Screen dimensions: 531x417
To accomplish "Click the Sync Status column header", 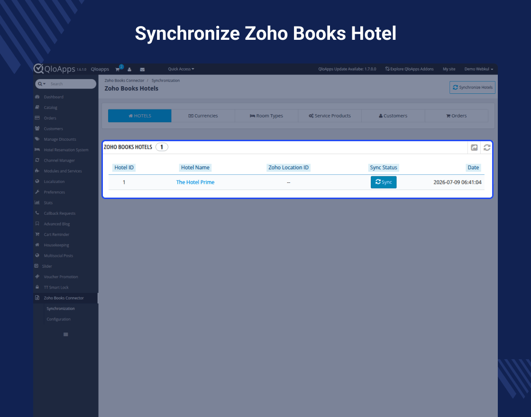I will point(384,168).
